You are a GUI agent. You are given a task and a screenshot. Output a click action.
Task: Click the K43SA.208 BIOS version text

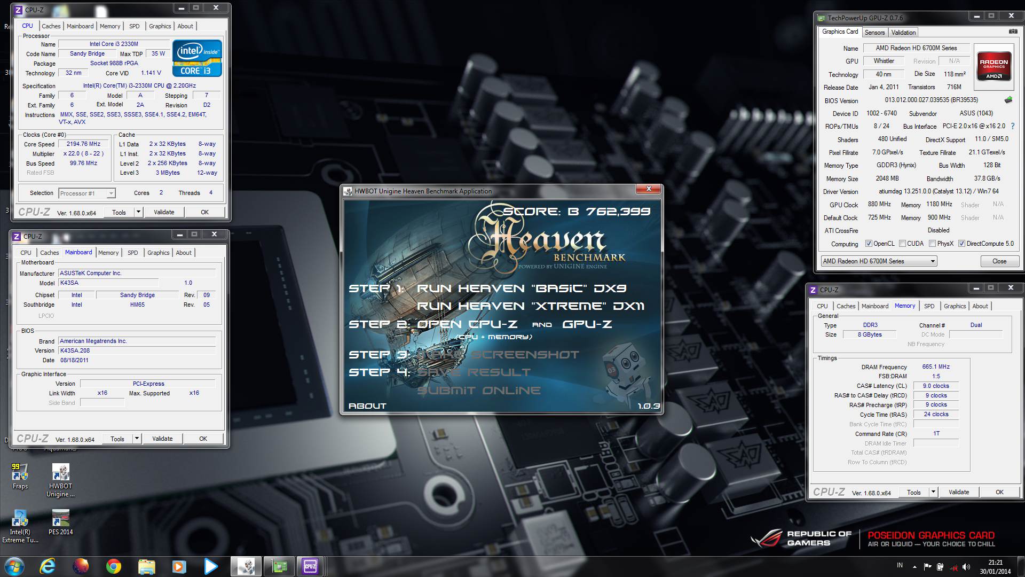click(x=75, y=350)
